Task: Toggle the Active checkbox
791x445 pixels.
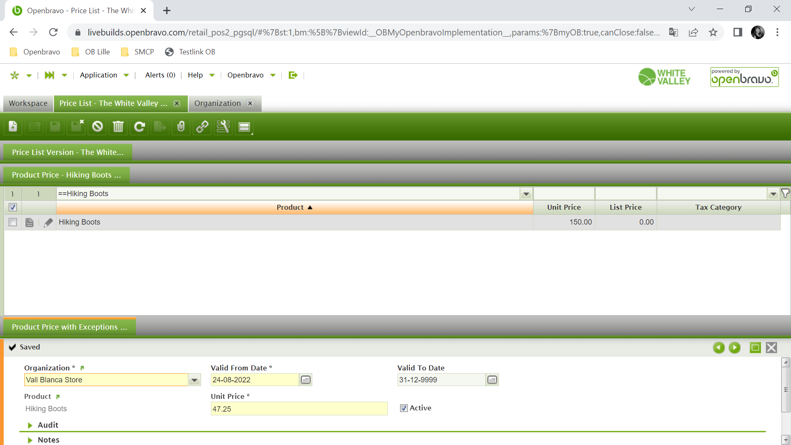Action: 404,408
